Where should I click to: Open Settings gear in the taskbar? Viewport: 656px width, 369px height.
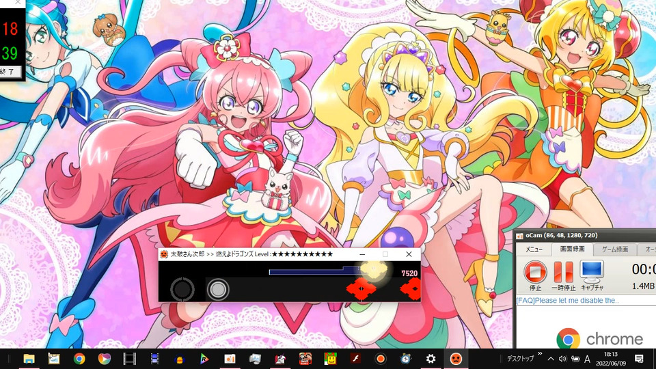[430, 359]
